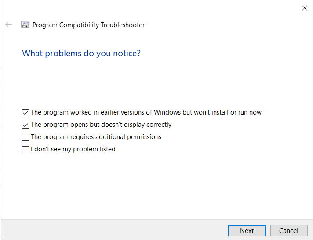The image size is (313, 240).
Task: Uncheck the 'doesn't display correctly' checkbox
Action: click(25, 125)
